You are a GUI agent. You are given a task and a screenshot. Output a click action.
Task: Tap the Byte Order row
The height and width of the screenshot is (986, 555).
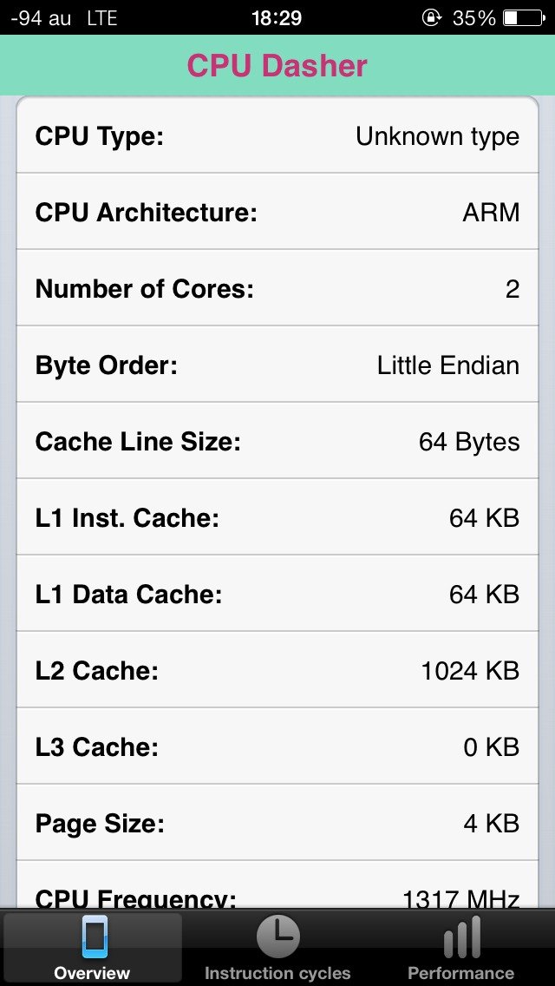[277, 365]
